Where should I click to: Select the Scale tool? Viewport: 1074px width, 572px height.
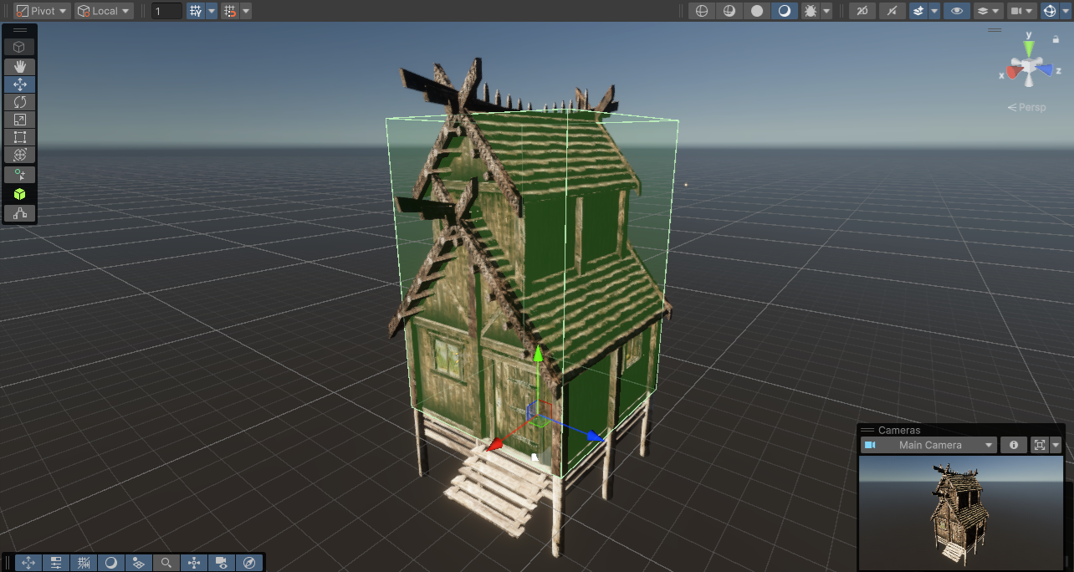point(19,119)
